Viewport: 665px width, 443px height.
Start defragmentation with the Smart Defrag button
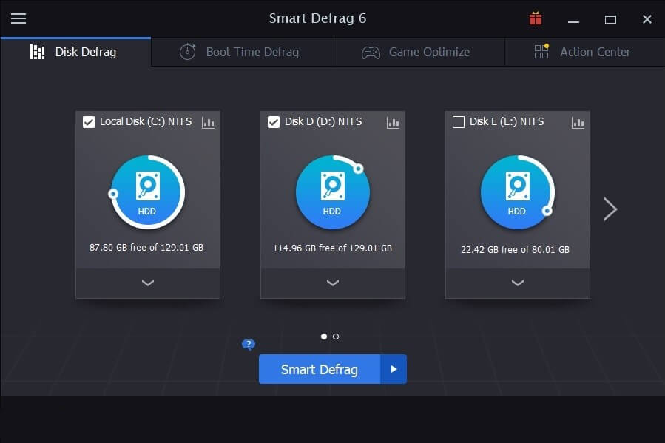pyautogui.click(x=319, y=369)
